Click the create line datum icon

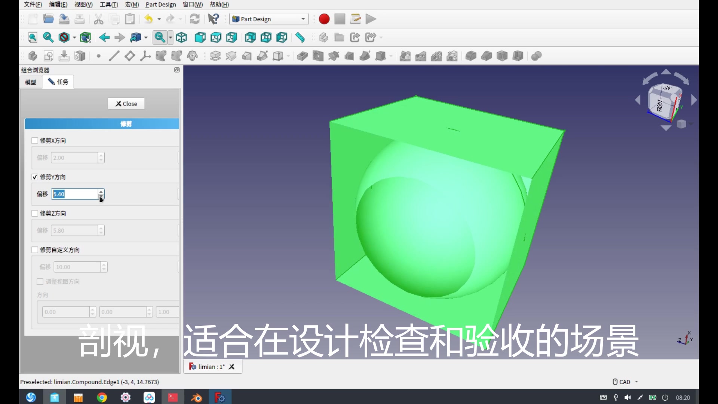point(114,56)
